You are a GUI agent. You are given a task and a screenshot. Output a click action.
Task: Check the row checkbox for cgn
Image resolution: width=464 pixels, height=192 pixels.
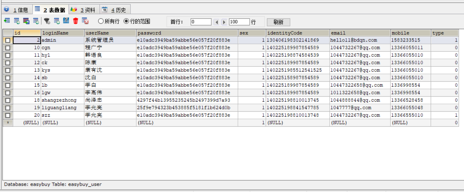(8, 48)
